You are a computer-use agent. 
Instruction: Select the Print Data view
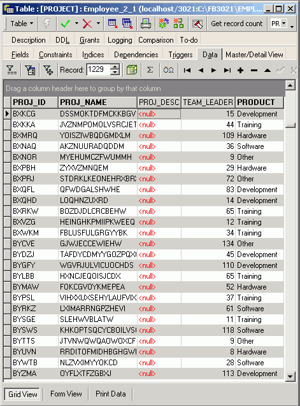(111, 394)
